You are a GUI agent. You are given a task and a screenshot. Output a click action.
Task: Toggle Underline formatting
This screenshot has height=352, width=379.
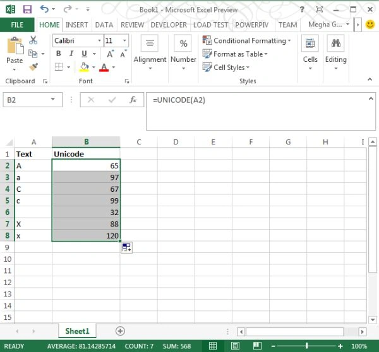click(84, 54)
